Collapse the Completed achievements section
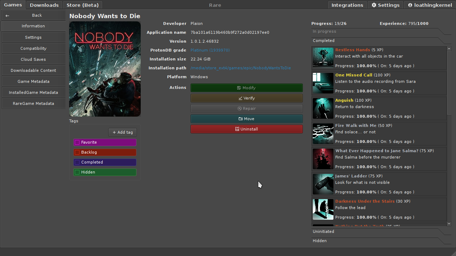The image size is (456, 256). click(x=381, y=41)
